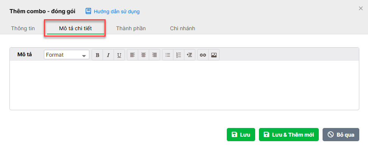This screenshot has width=368, height=151.
Task: Align description text to the left
Action: (133, 55)
